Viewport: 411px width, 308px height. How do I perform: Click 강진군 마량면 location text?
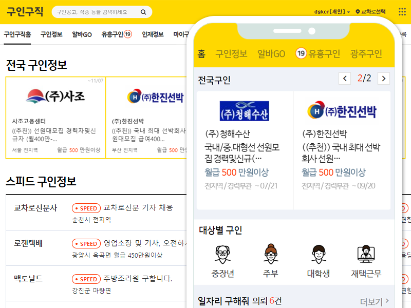[x=91, y=291]
